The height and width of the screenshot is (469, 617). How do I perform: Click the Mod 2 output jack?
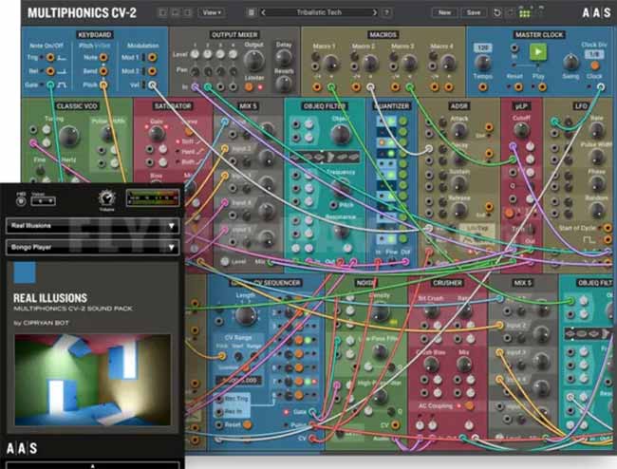(152, 71)
